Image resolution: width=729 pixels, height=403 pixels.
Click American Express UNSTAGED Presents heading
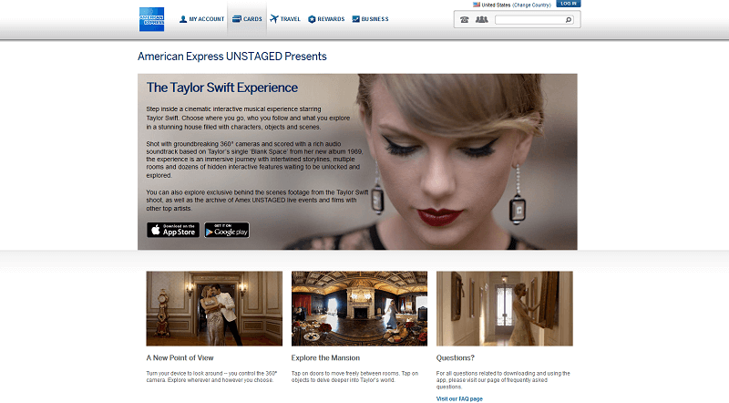(232, 57)
